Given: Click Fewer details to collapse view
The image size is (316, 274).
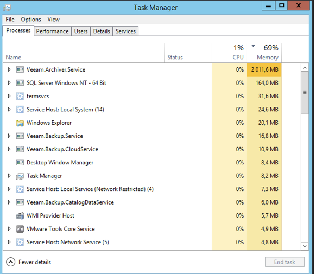Looking at the screenshot, I should 29,262.
